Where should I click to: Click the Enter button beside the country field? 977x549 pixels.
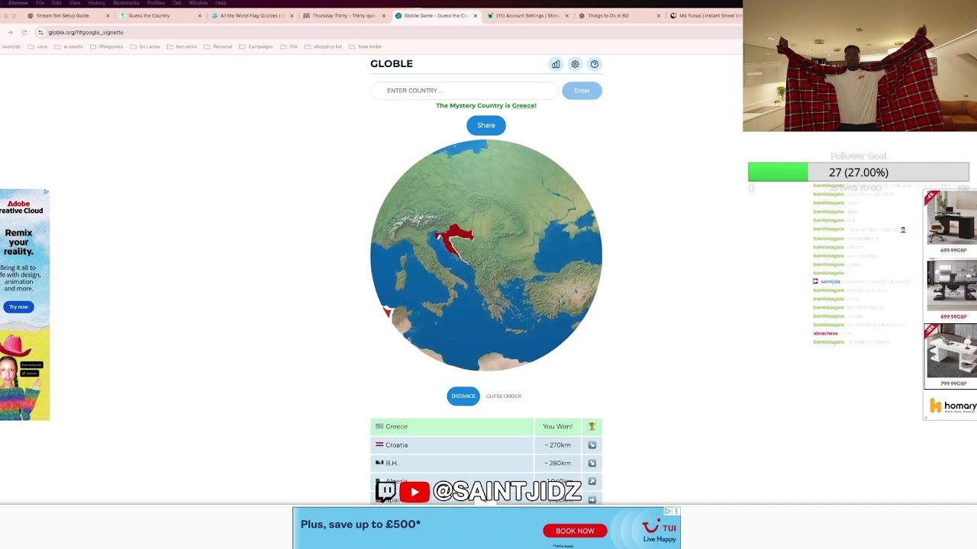click(582, 91)
